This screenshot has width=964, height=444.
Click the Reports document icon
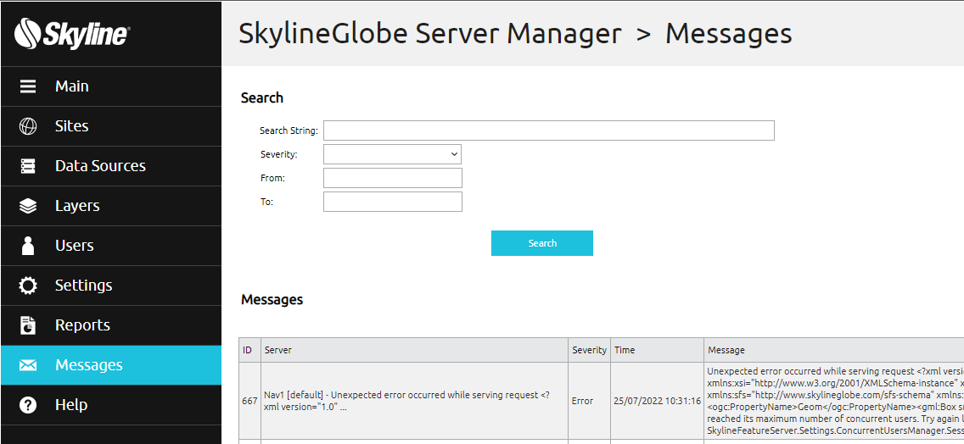pos(28,325)
